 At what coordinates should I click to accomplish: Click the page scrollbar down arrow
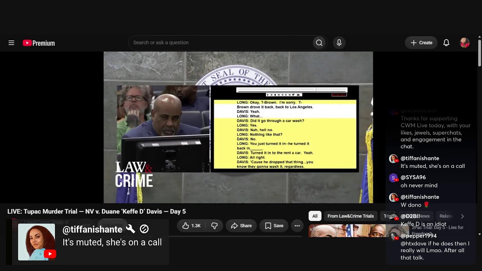click(479, 234)
